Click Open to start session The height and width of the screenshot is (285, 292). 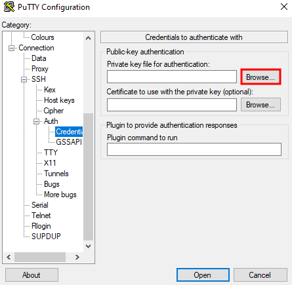click(203, 275)
